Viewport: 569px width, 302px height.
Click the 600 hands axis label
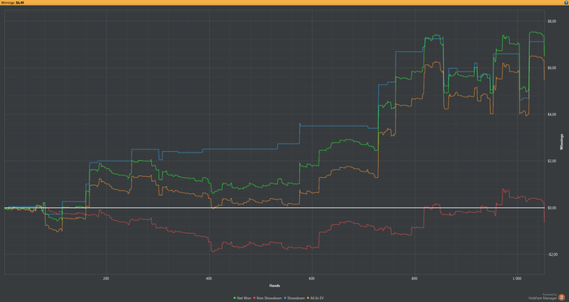311,278
